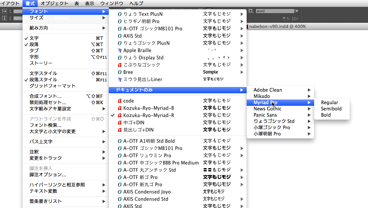Expand the 文字組みアキ量設定 submenu arrow

pyautogui.click(x=104, y=109)
